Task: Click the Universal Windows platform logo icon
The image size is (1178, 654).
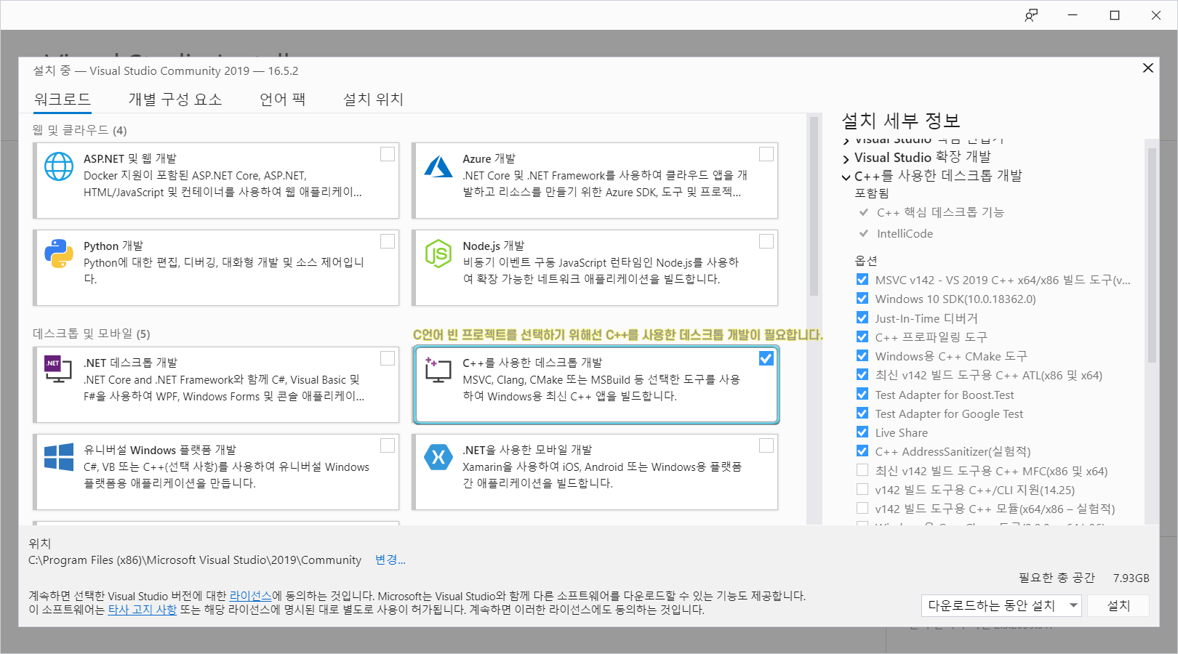Action: pos(59,457)
